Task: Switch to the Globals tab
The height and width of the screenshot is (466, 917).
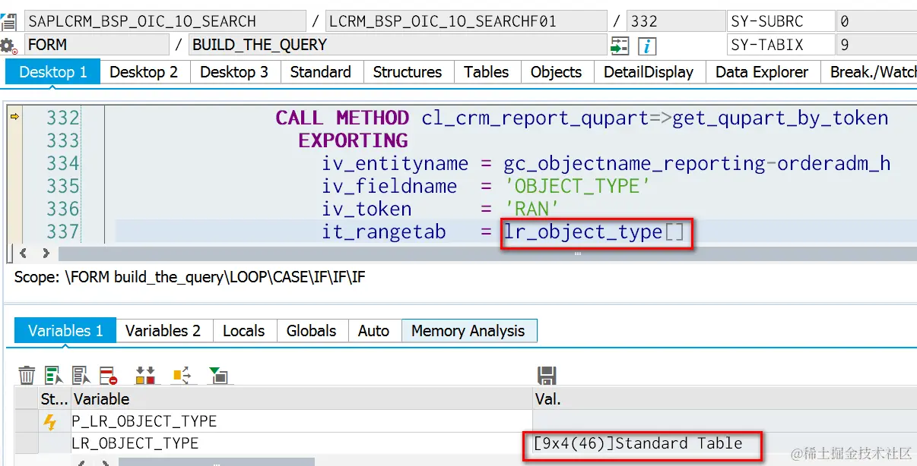Action: (x=311, y=330)
